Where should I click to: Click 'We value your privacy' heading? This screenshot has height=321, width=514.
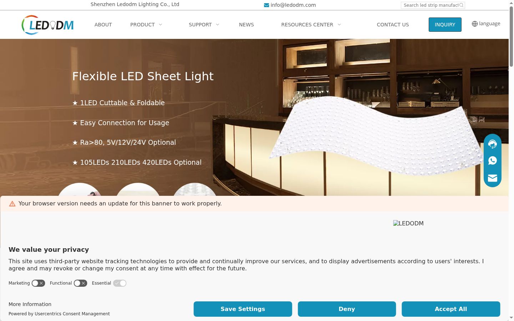click(49, 250)
